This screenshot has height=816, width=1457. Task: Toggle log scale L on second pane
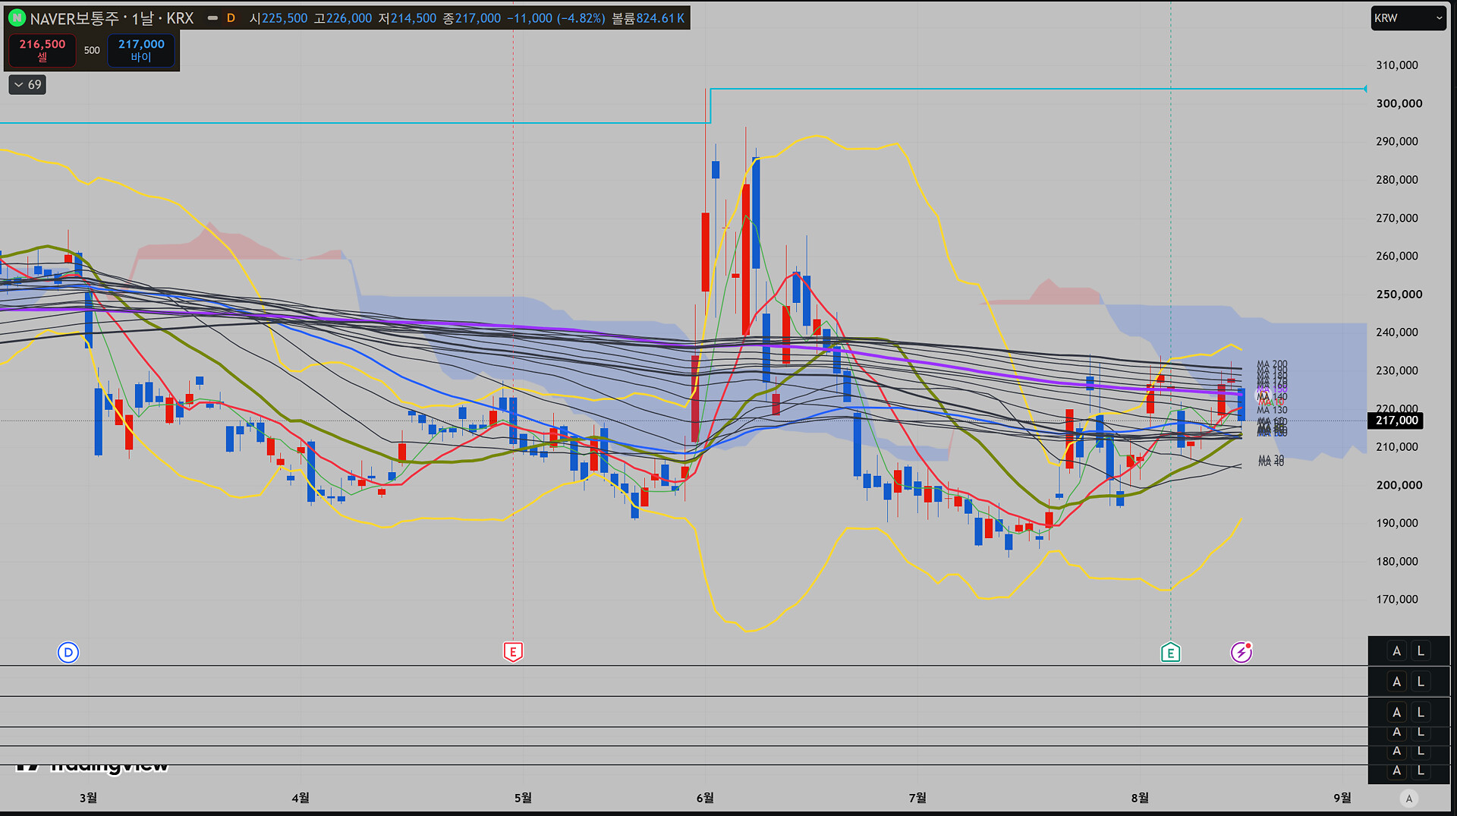pos(1421,682)
